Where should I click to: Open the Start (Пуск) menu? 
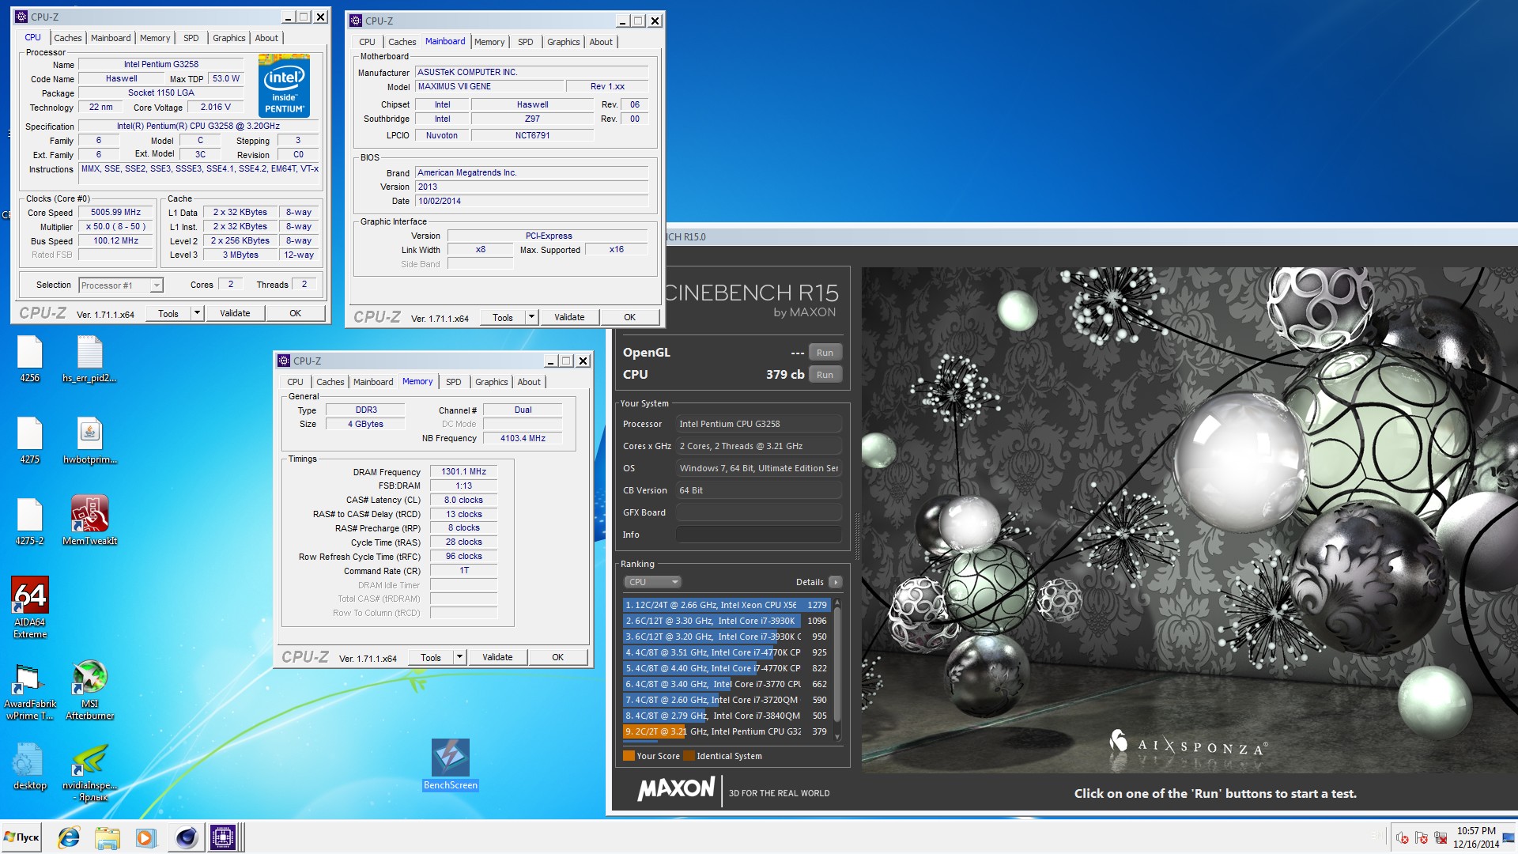point(22,837)
